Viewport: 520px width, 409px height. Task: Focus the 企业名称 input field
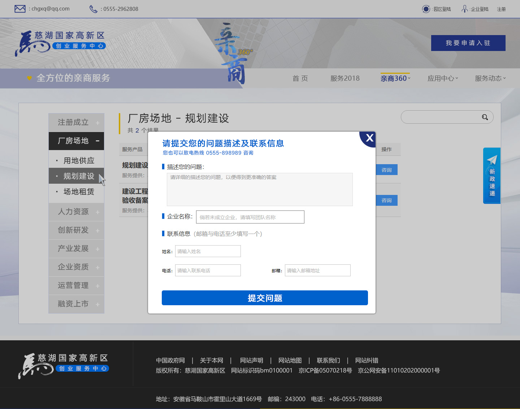(x=250, y=217)
